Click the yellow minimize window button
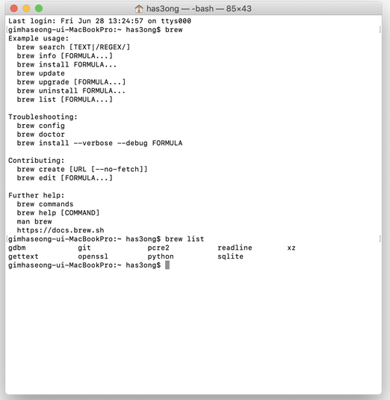 (26, 8)
